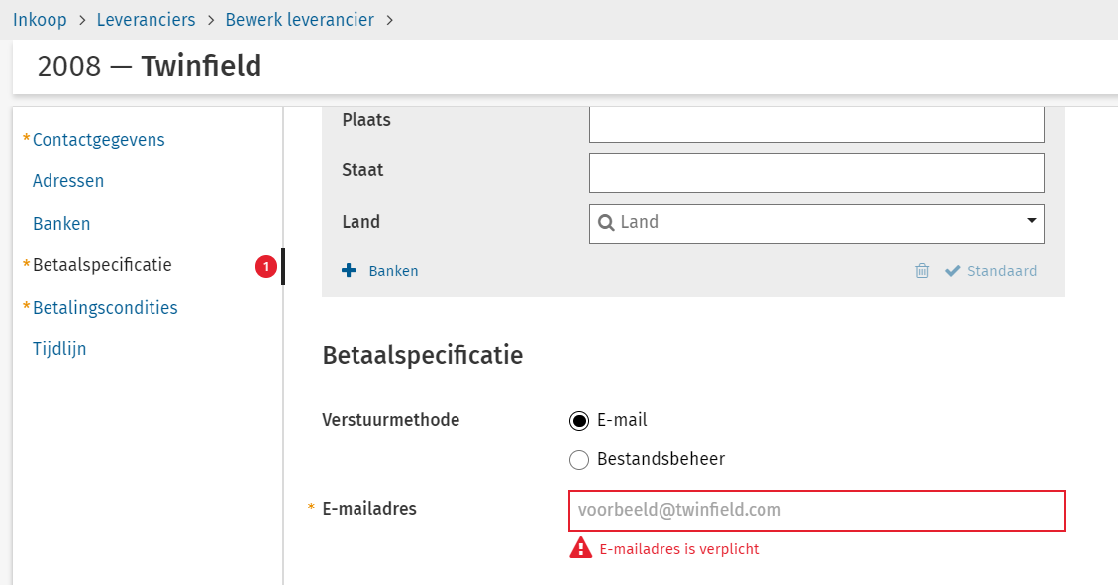Click the plus icon beside Banken
This screenshot has height=585, width=1118.
click(x=349, y=271)
